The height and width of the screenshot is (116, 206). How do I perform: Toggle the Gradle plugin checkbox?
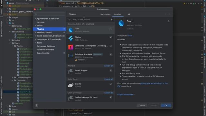coord(111,84)
